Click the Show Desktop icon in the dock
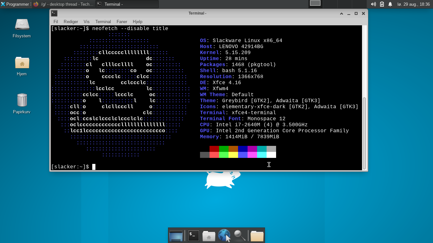Screen dimensions: 433x243 [176, 236]
